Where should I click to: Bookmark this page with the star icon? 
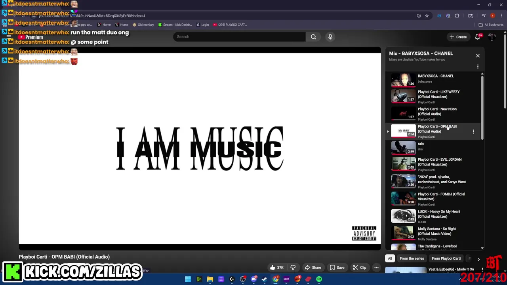point(427,16)
